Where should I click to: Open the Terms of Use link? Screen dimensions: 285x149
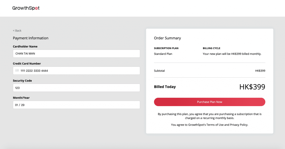pos(215,125)
